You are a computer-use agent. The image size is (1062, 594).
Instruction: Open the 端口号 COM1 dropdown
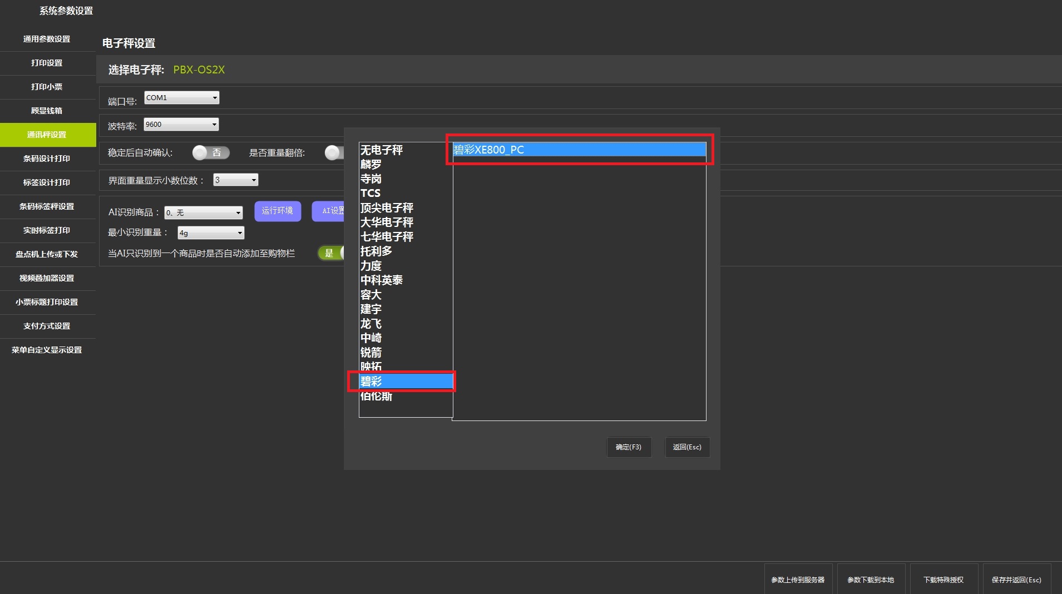[181, 98]
